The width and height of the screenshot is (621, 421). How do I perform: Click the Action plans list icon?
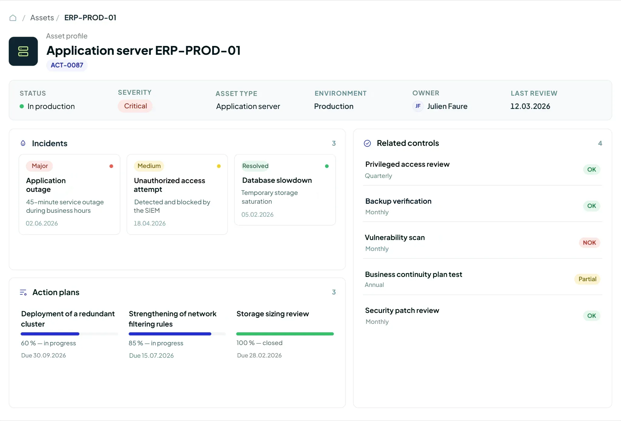click(23, 292)
